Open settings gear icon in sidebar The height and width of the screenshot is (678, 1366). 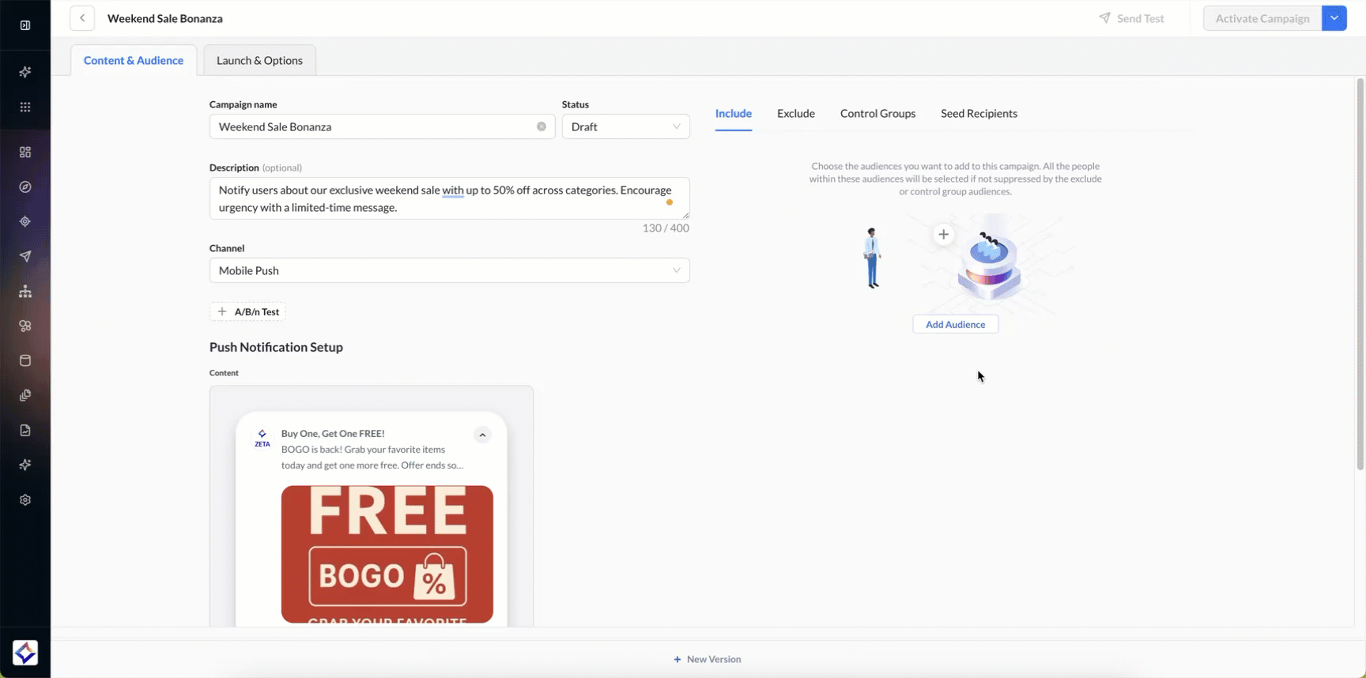tap(25, 499)
